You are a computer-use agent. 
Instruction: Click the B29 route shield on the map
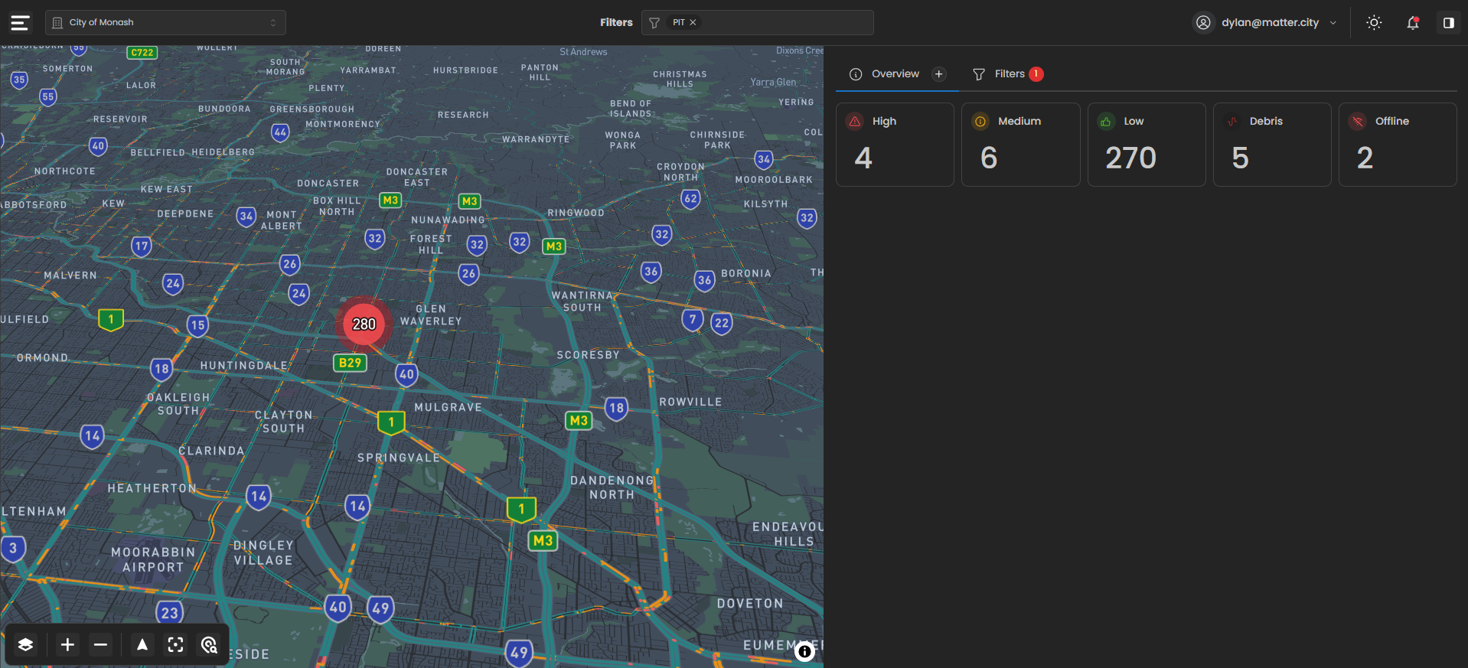(x=351, y=363)
